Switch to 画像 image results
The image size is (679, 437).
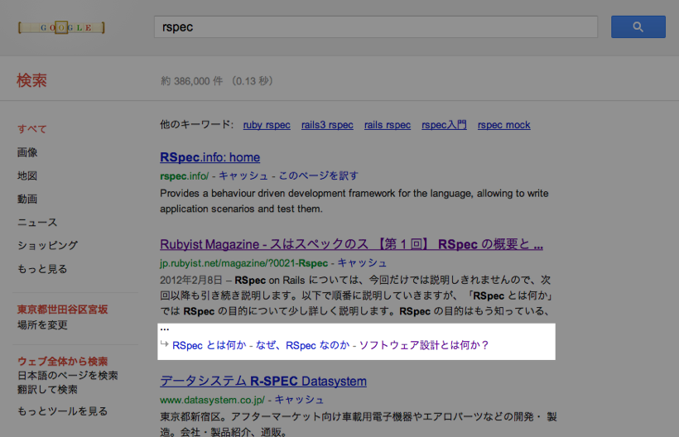[27, 152]
